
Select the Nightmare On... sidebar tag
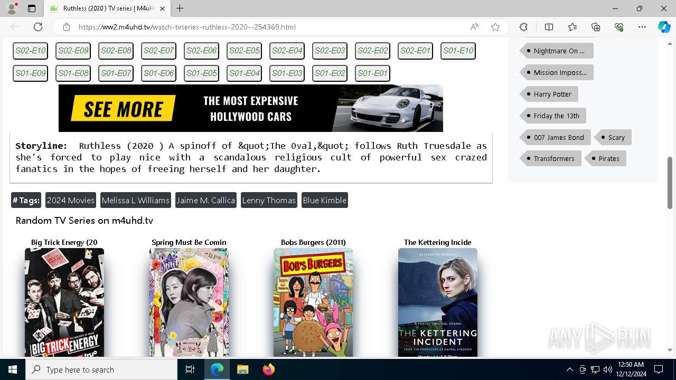click(557, 51)
